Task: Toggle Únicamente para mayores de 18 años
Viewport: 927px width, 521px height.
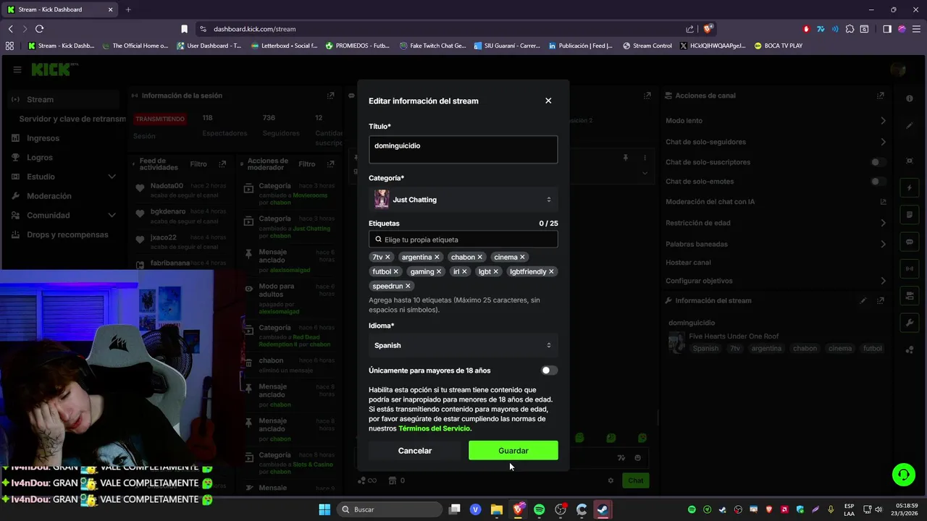Action: (549, 370)
